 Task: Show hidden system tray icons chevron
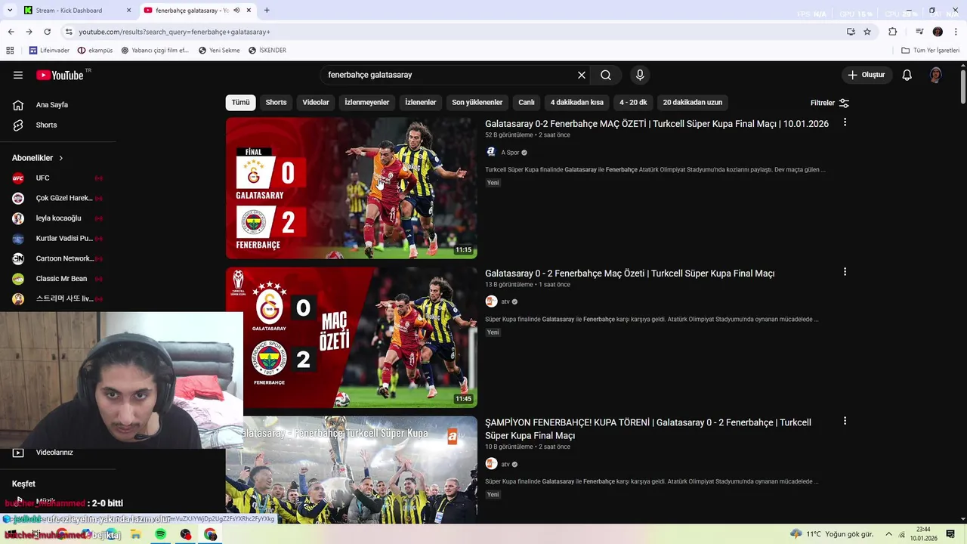(x=888, y=534)
